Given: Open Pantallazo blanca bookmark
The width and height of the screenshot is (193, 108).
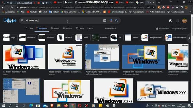Looking at the screenshot, I should (176, 12).
